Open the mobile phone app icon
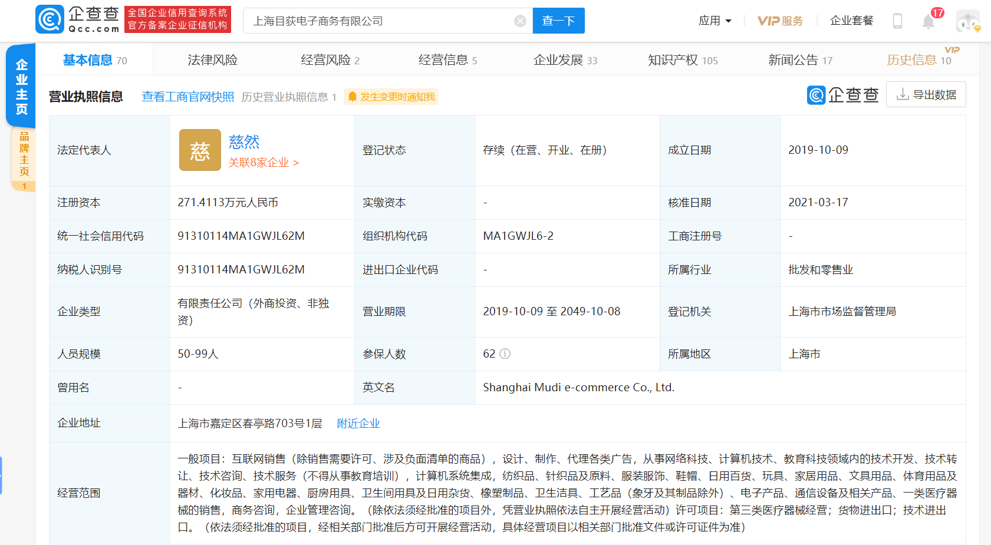Screen dimensions: 991x545 click(x=897, y=21)
